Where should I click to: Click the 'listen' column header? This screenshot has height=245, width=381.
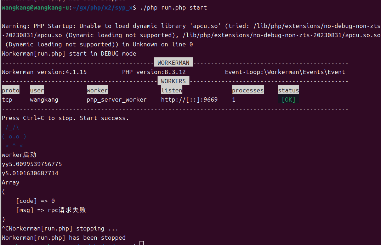(x=171, y=90)
